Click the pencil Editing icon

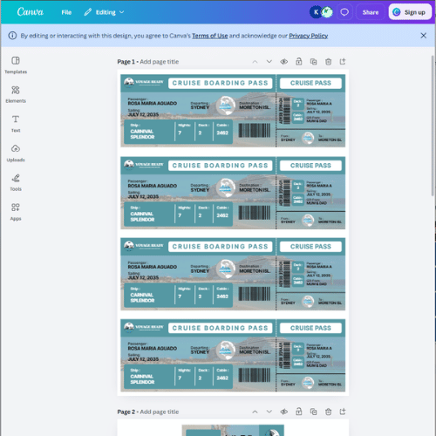tap(87, 12)
